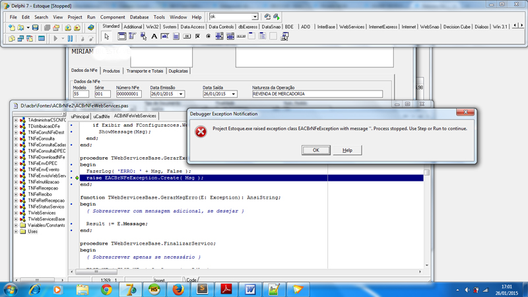This screenshot has height=297, width=528.
Task: Select the ScrollBar component icon
Action: 241,36
